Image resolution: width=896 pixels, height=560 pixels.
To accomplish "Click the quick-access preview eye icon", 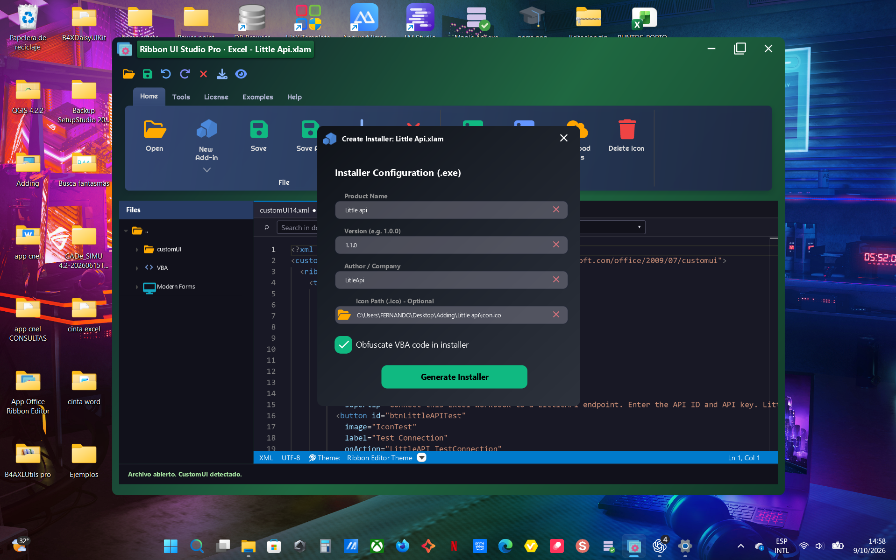I will (x=241, y=74).
